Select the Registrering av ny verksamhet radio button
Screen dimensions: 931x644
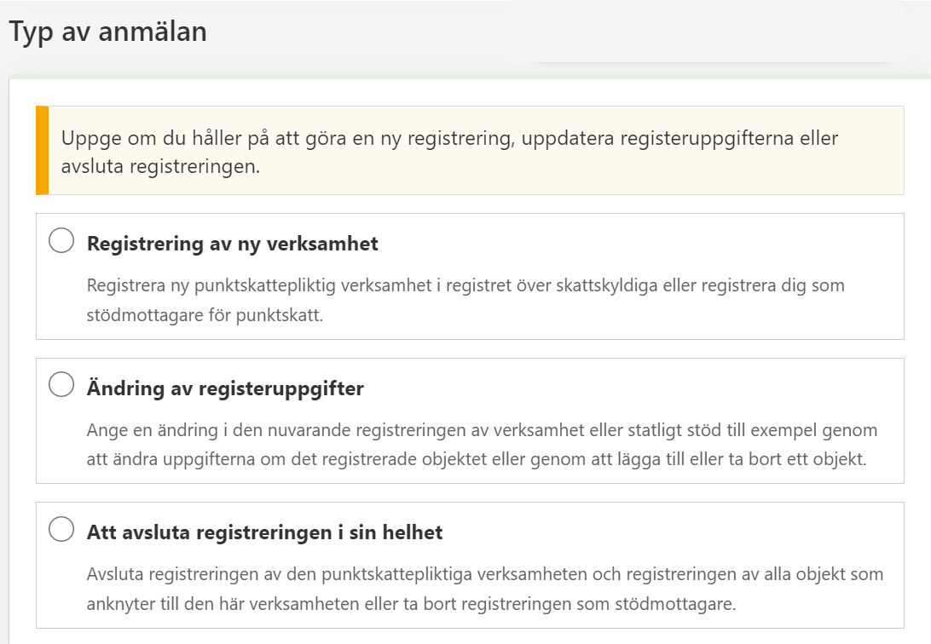[61, 241]
